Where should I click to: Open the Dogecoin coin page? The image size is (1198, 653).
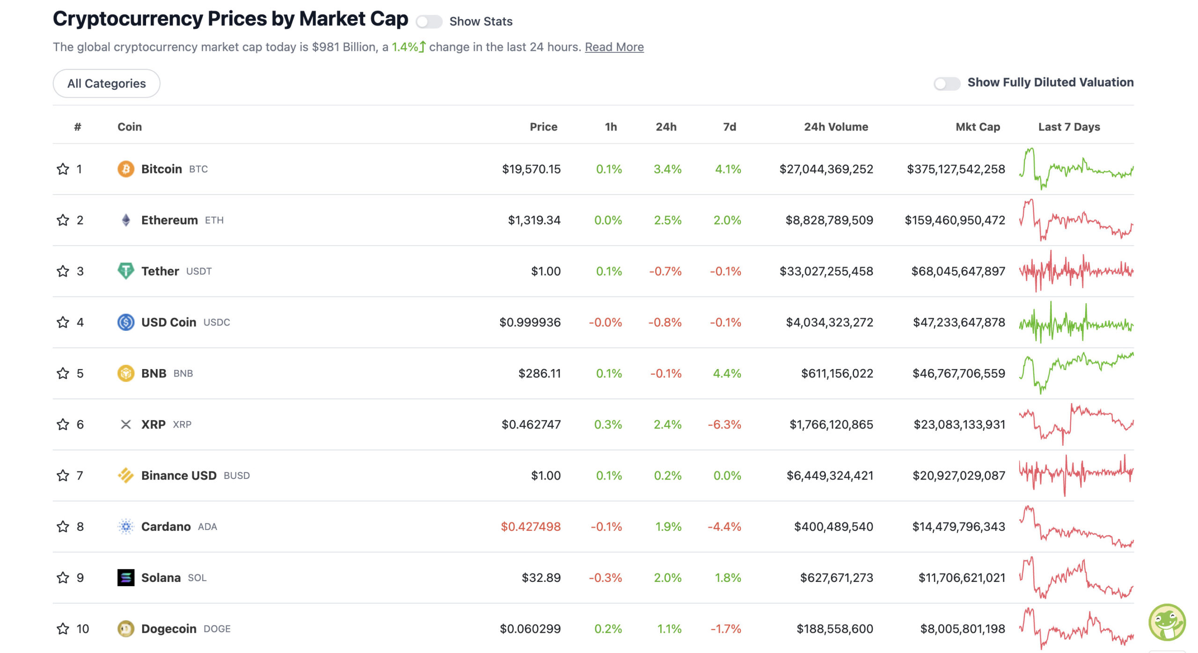[x=168, y=629]
